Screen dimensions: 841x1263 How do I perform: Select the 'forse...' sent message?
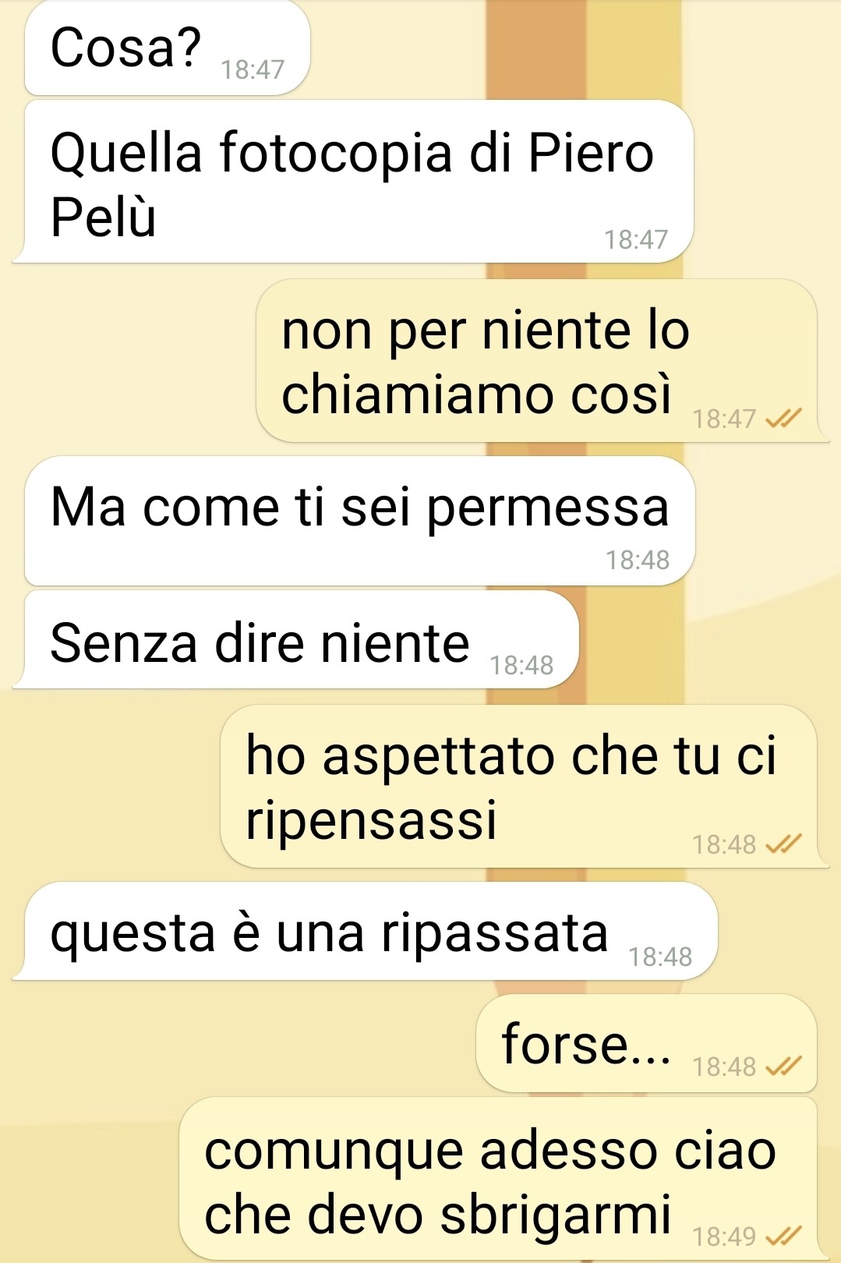point(646,1043)
